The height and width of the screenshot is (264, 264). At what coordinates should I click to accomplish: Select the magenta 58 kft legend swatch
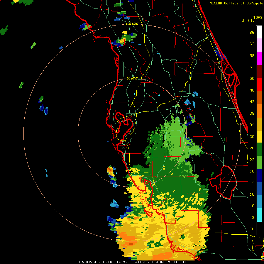tap(259, 58)
